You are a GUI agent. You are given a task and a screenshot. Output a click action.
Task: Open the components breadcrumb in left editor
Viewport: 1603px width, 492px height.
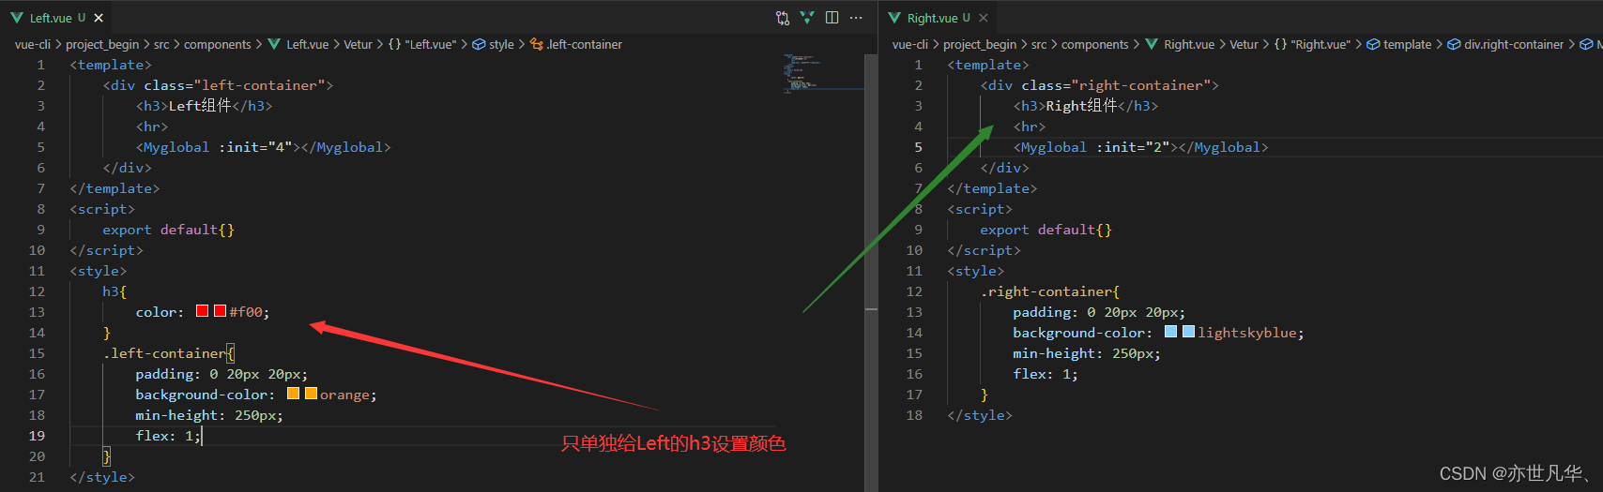pos(217,44)
